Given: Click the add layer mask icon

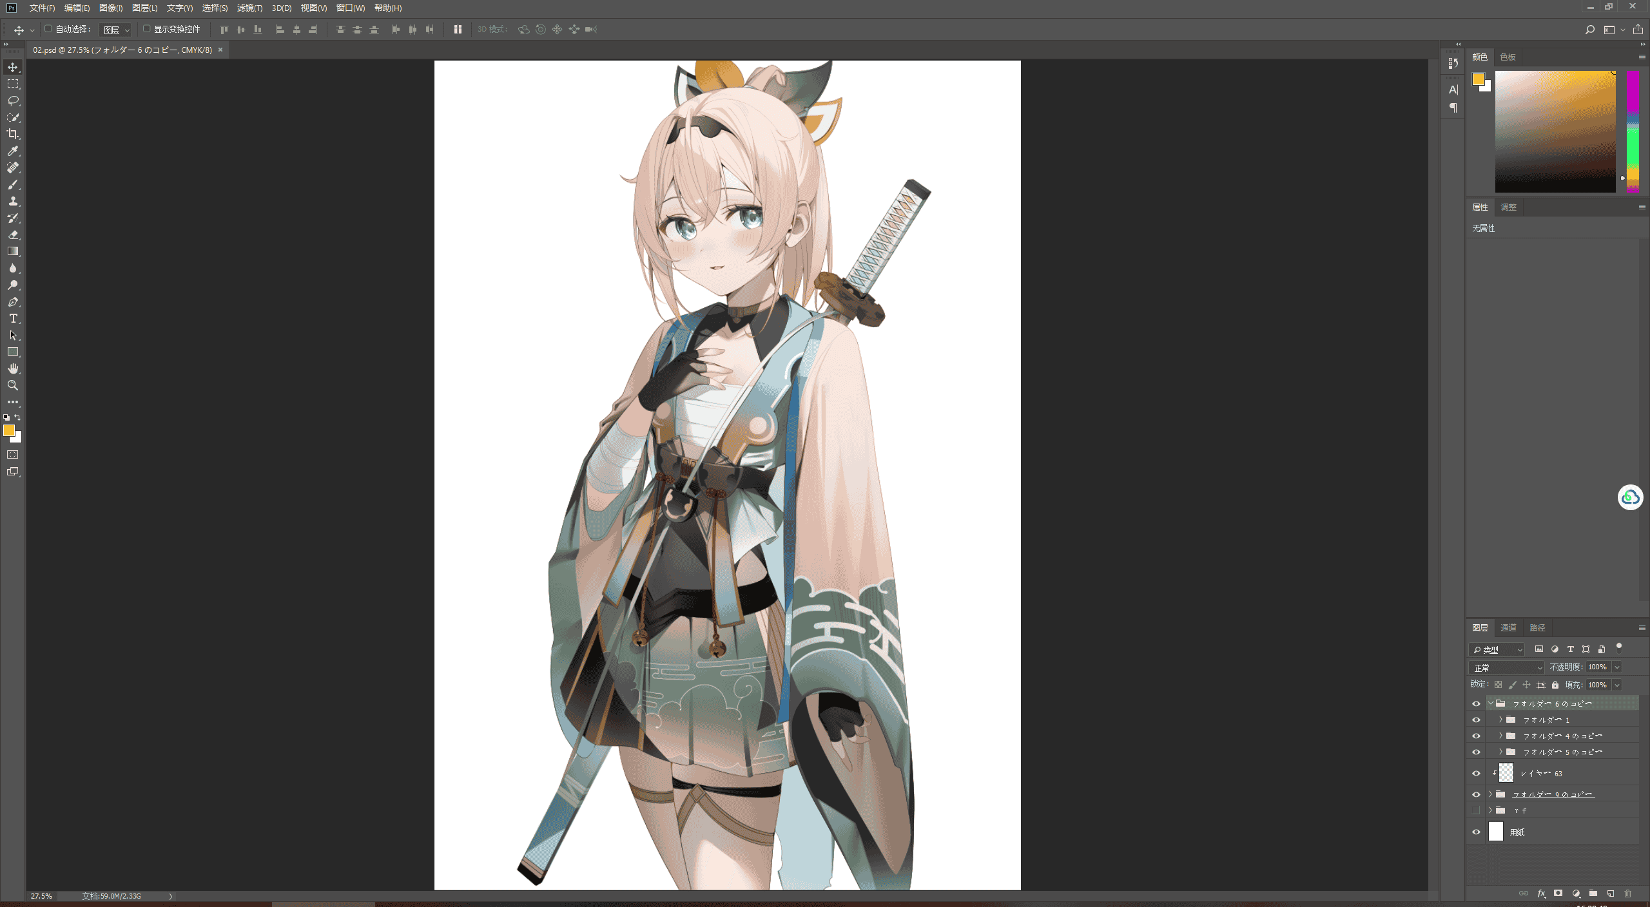Looking at the screenshot, I should click(1558, 893).
